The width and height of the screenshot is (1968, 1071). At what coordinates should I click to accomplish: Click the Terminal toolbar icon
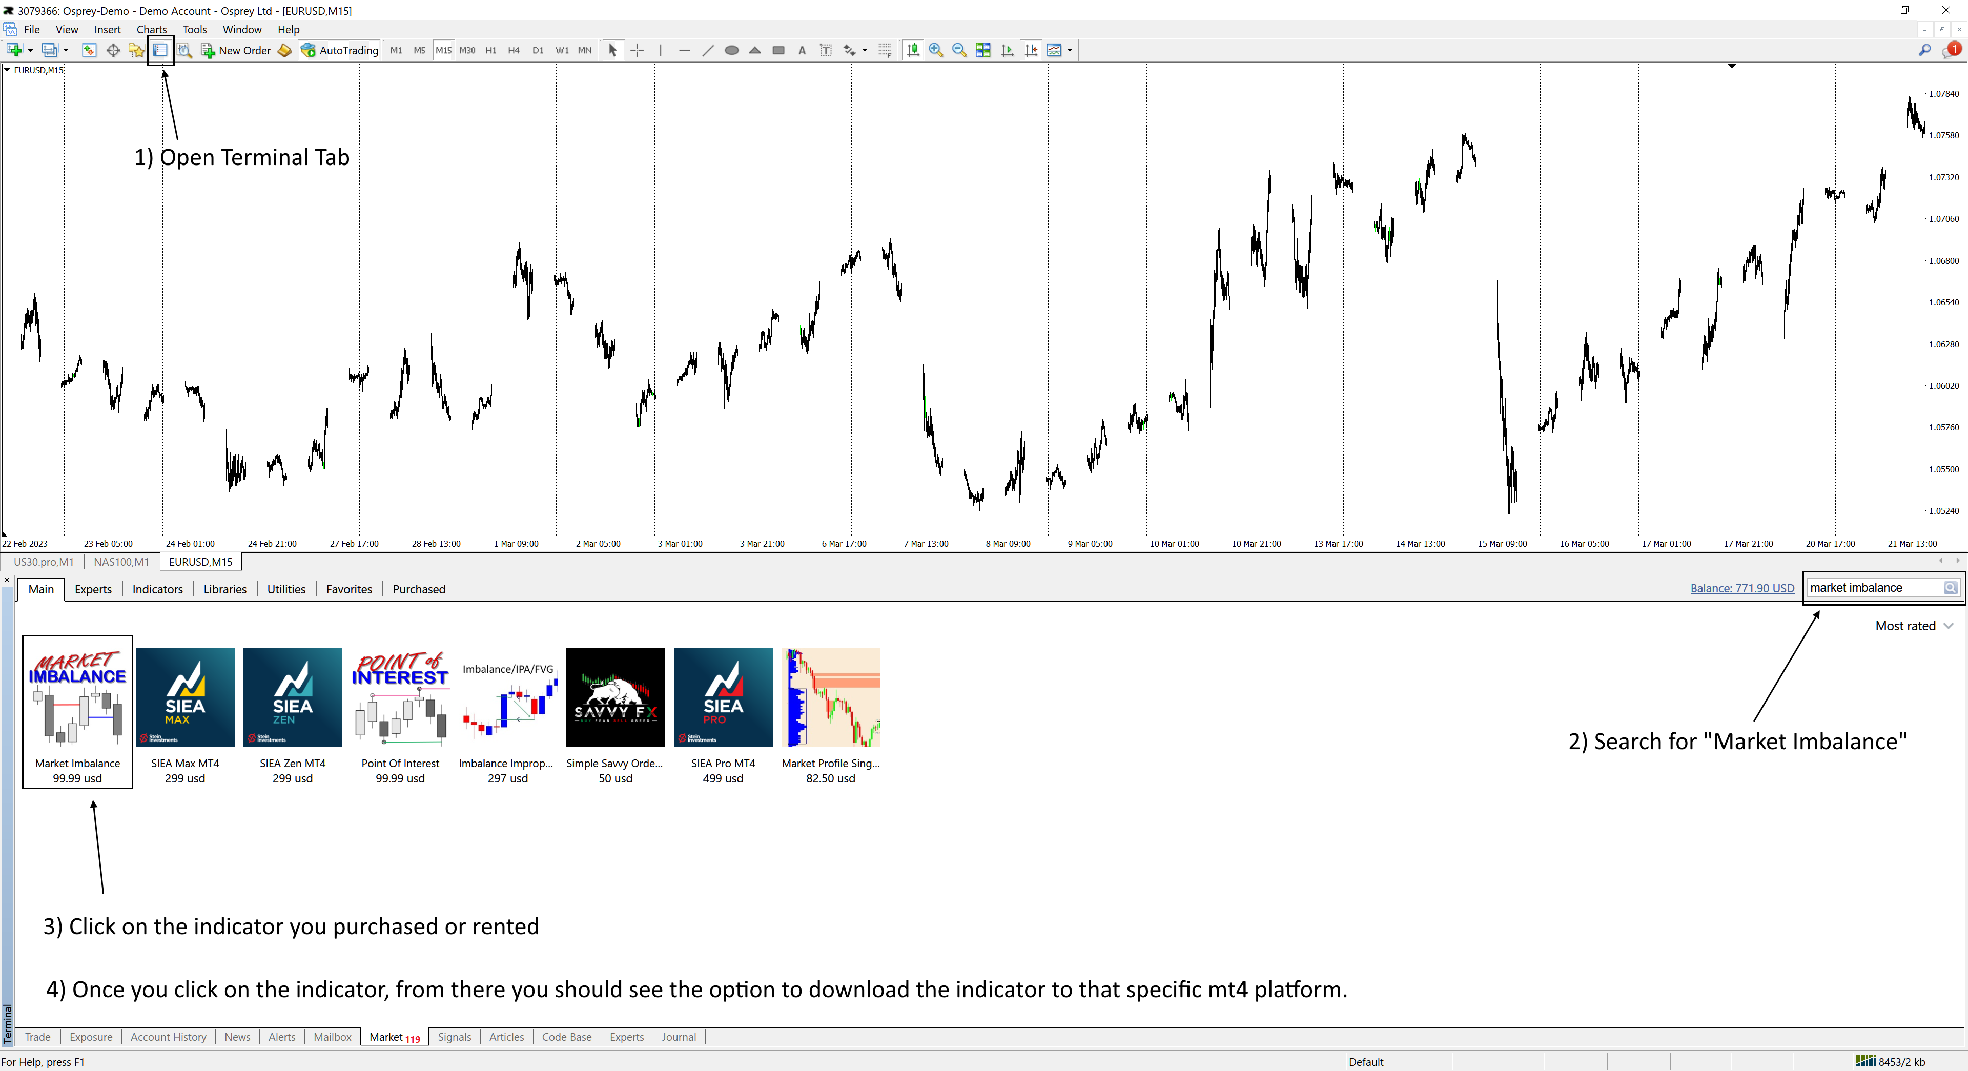click(160, 50)
